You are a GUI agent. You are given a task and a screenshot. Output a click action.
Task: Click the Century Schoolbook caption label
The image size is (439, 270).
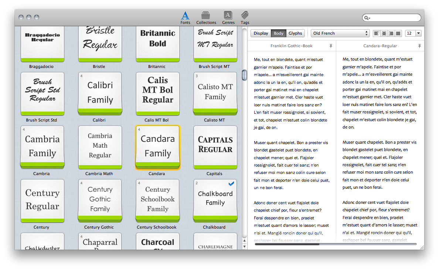pyautogui.click(x=157, y=227)
